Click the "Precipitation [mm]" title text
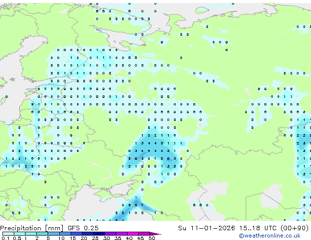311x240 pixels. 32,228
